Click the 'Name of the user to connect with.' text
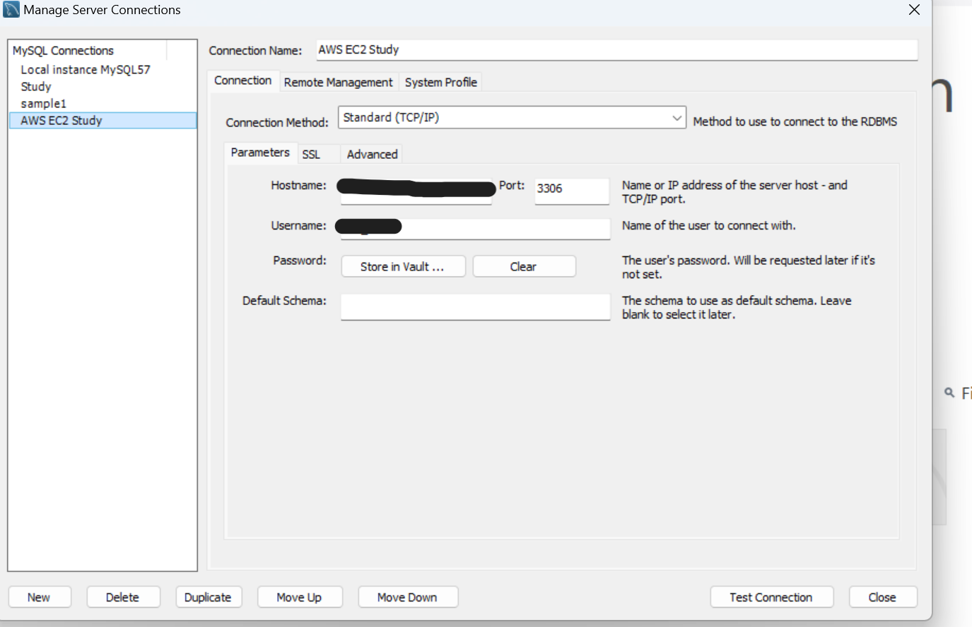 click(x=708, y=226)
